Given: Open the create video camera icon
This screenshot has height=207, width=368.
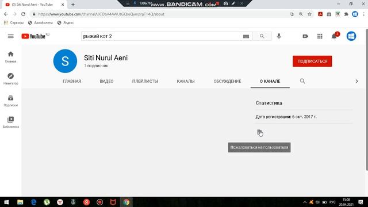Looking at the screenshot, I should pyautogui.click(x=305, y=36).
